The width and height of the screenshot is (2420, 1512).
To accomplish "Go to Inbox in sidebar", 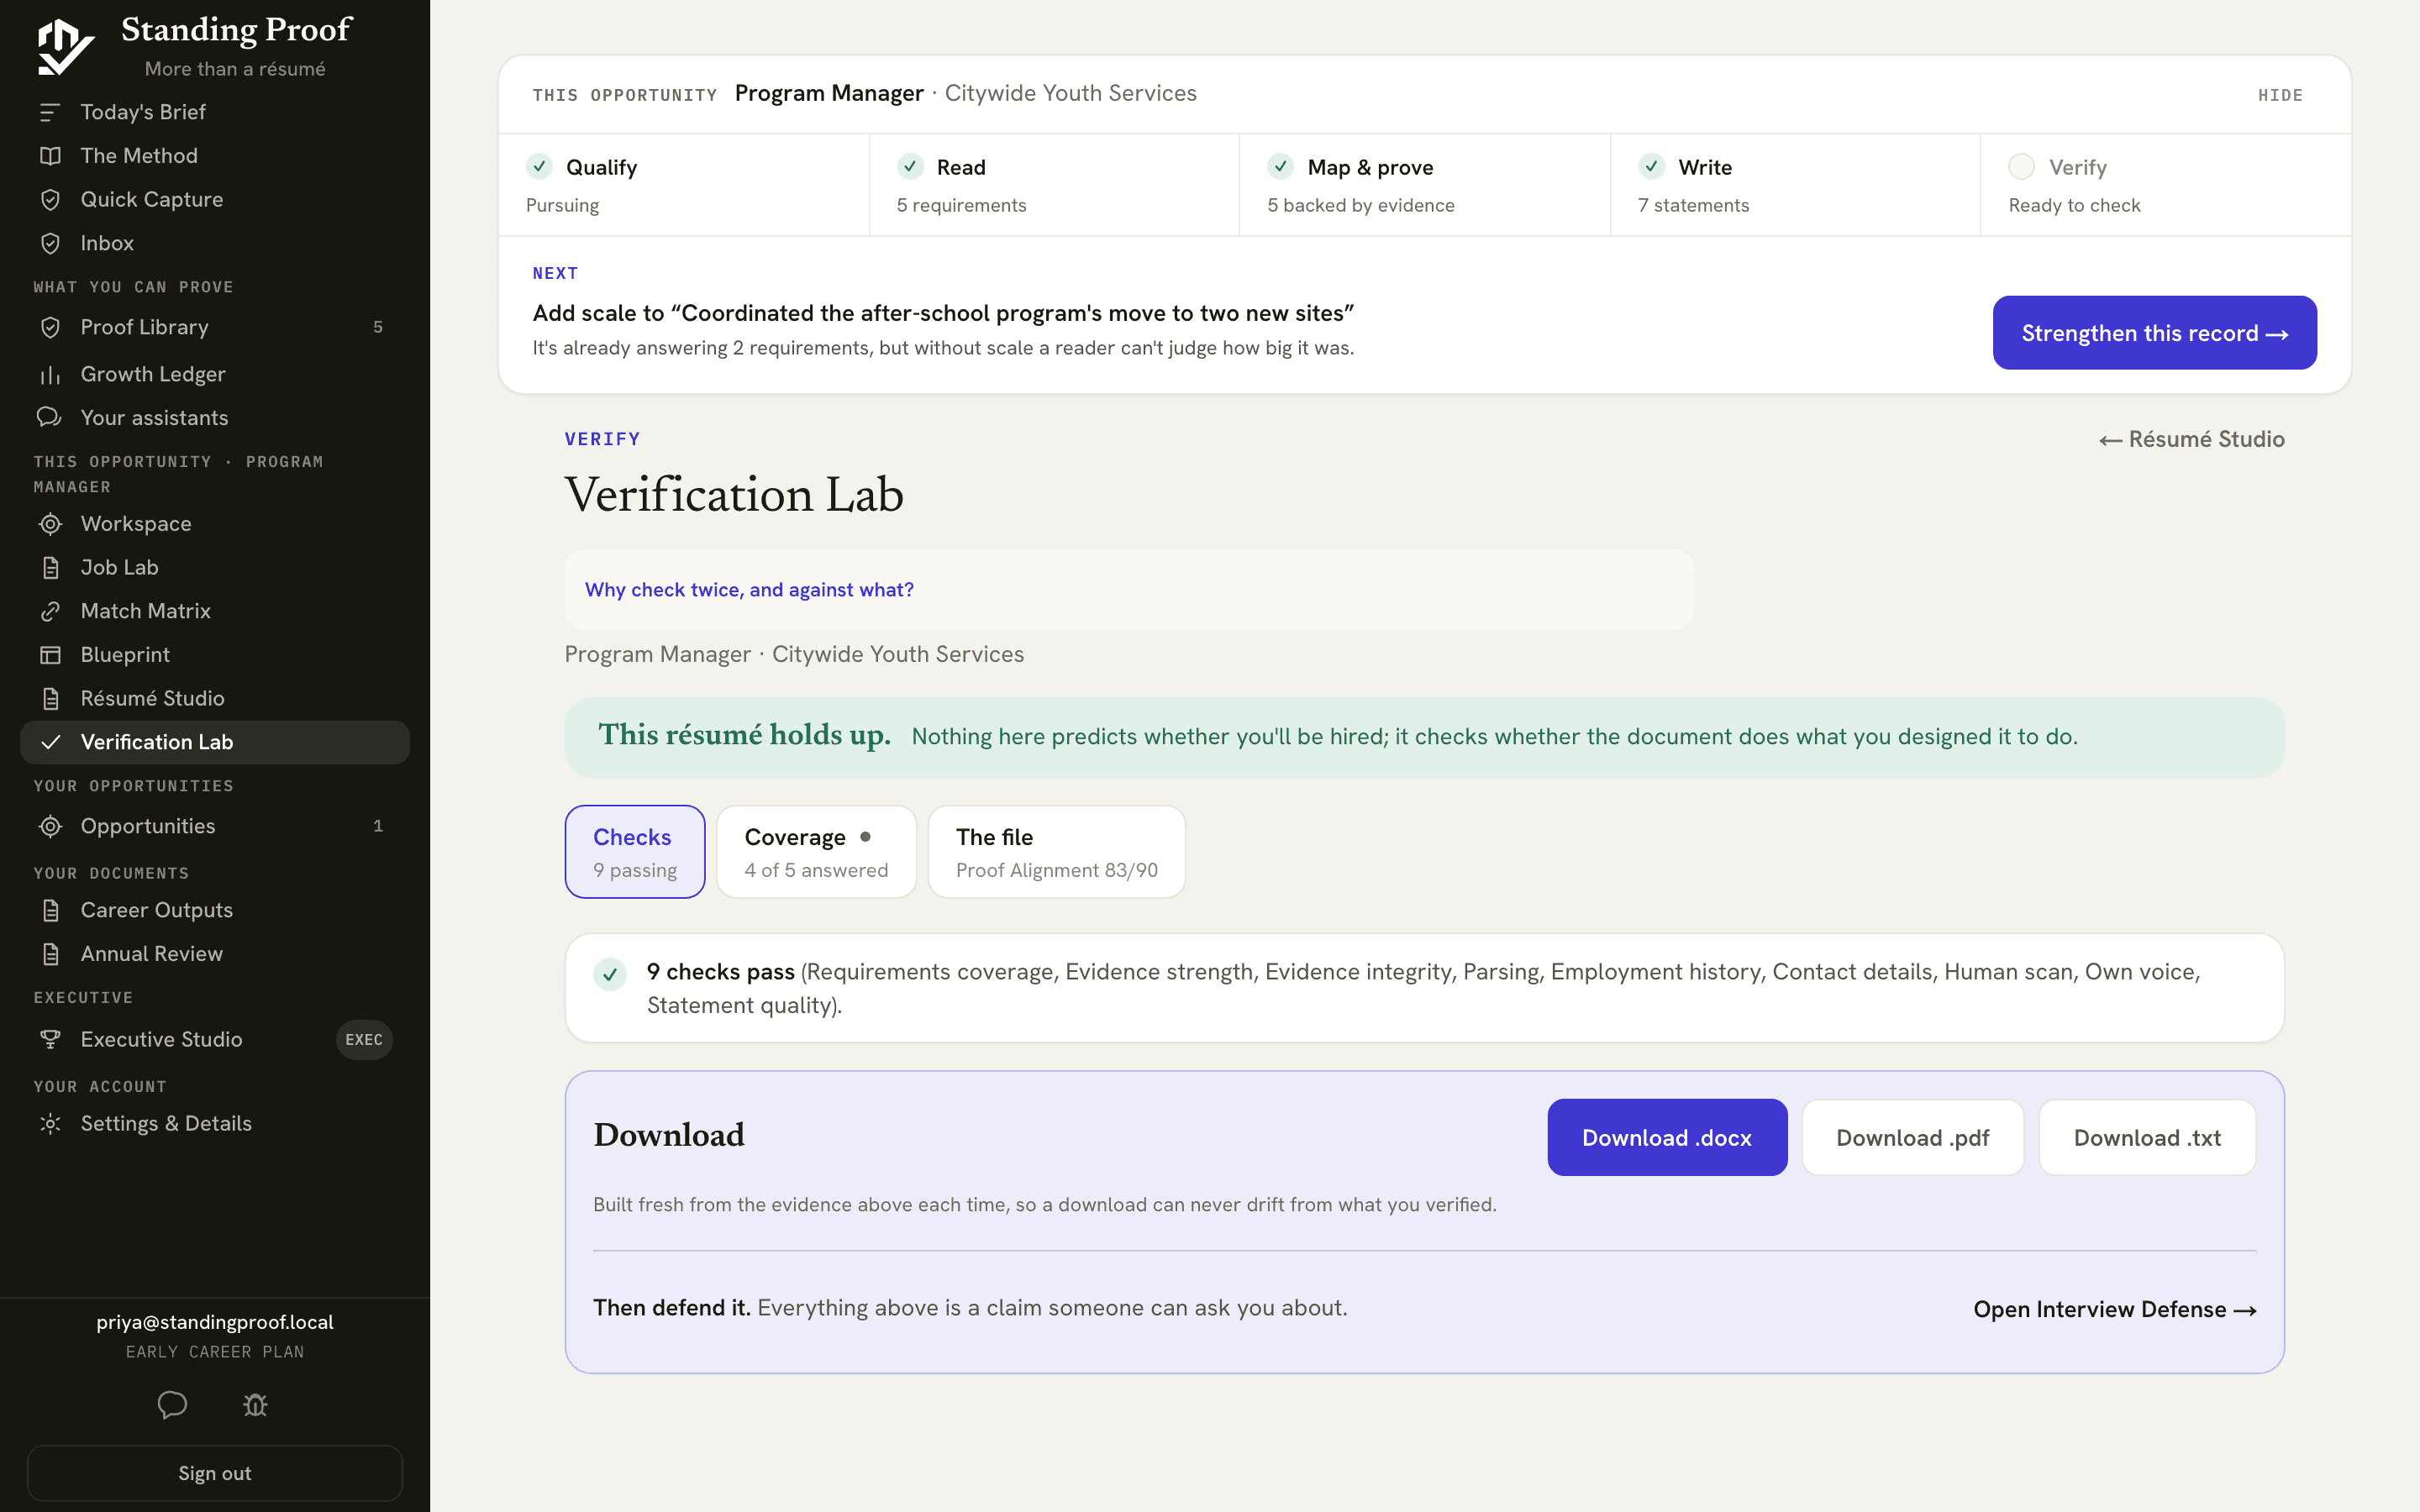I will coord(214,243).
